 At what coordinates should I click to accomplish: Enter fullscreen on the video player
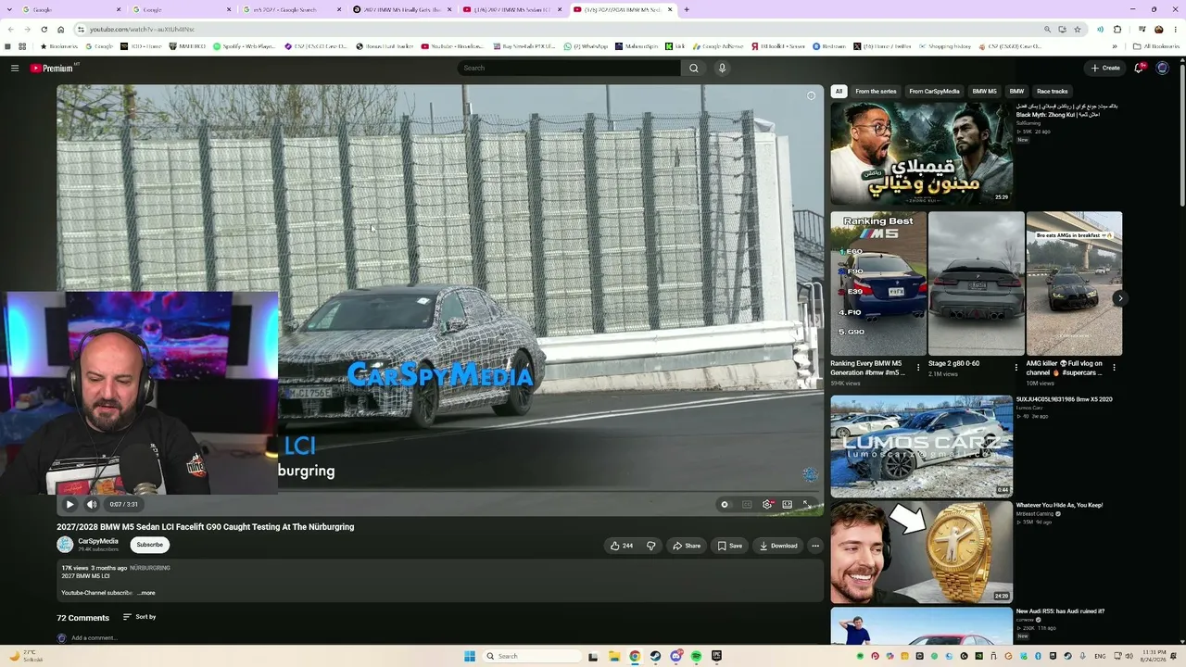pos(807,504)
